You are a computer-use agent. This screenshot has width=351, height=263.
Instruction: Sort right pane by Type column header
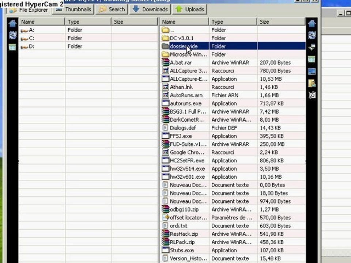(x=233, y=22)
